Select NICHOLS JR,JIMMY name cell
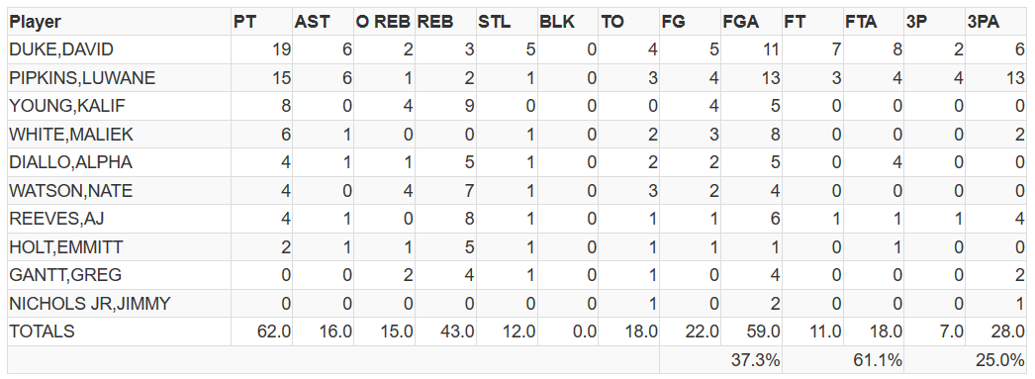1035x379 pixels. click(90, 304)
